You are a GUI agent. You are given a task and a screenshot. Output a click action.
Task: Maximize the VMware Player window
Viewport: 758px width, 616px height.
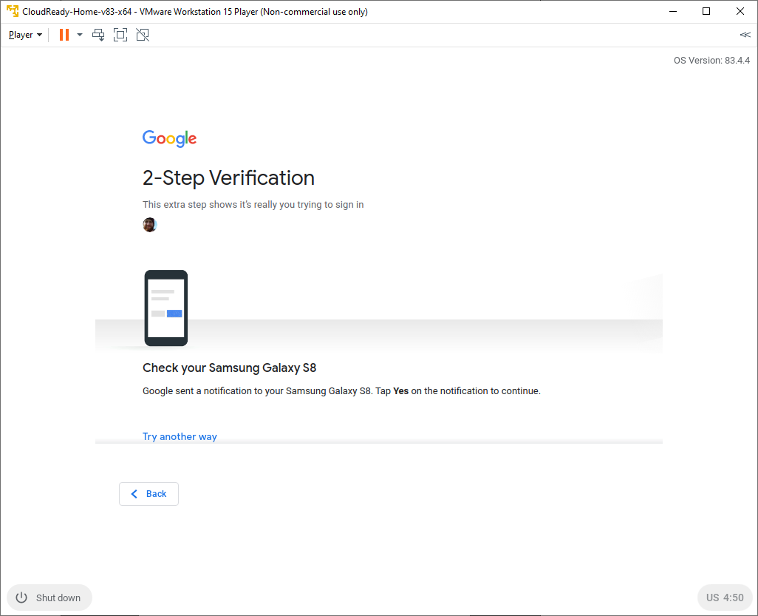pyautogui.click(x=706, y=12)
